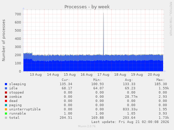Click the total legend color swatch
This screenshot has width=174, height=130.
coord(6,118)
